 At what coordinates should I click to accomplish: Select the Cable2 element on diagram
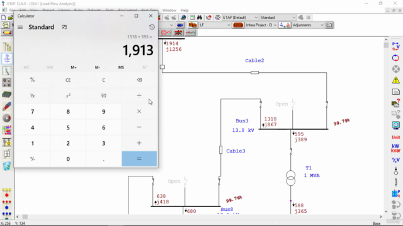click(x=254, y=73)
